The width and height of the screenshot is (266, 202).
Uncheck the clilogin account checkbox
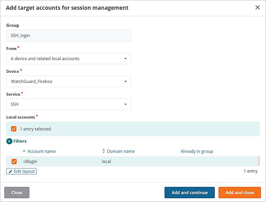pyautogui.click(x=13, y=161)
